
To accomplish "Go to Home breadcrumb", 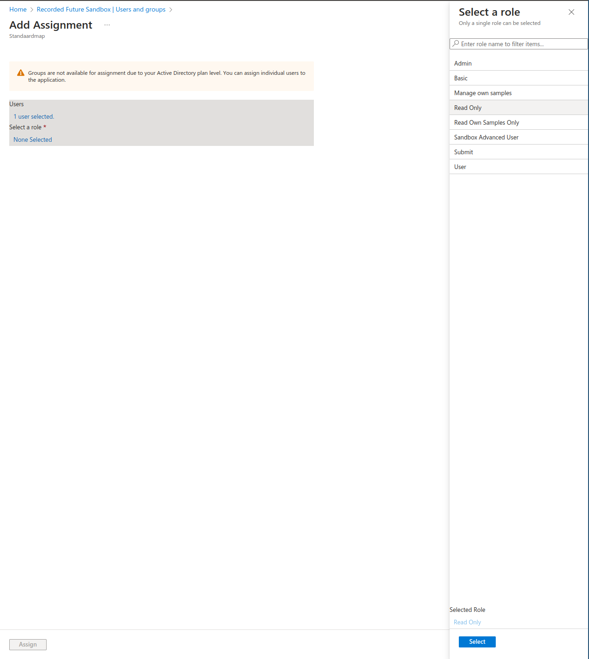I will click(x=18, y=9).
